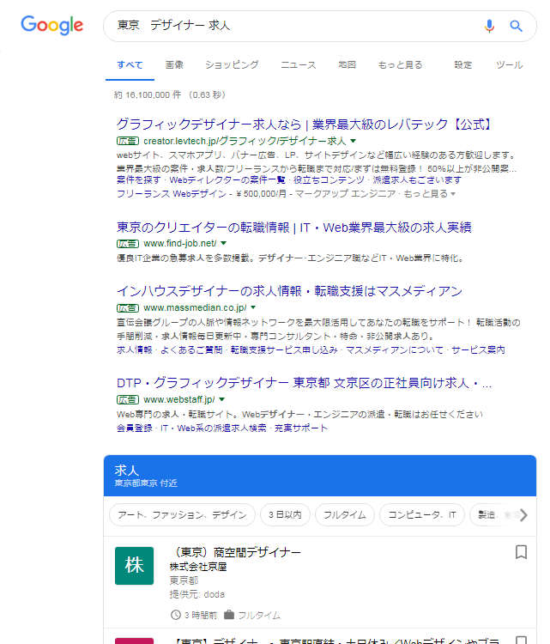Open 派遣求人もございます sitelink
Image resolution: width=550 pixels, height=644 pixels.
click(417, 180)
